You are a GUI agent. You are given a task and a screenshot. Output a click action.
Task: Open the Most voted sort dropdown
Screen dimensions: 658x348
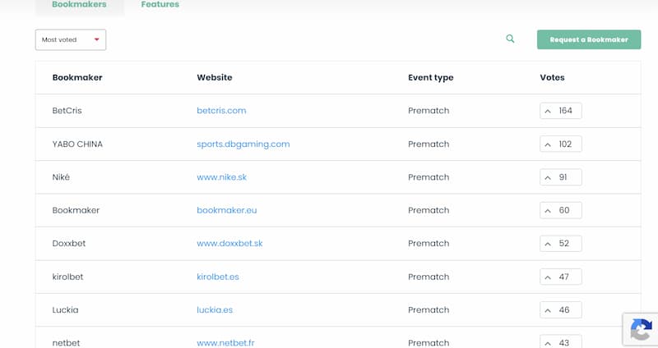[x=71, y=39]
